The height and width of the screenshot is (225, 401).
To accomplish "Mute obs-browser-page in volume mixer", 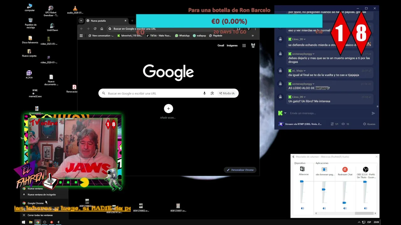I will 324,208.
